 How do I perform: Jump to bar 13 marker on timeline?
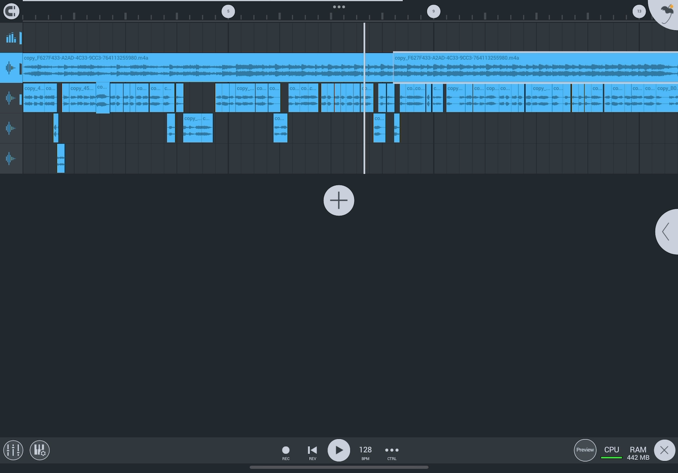pos(639,11)
